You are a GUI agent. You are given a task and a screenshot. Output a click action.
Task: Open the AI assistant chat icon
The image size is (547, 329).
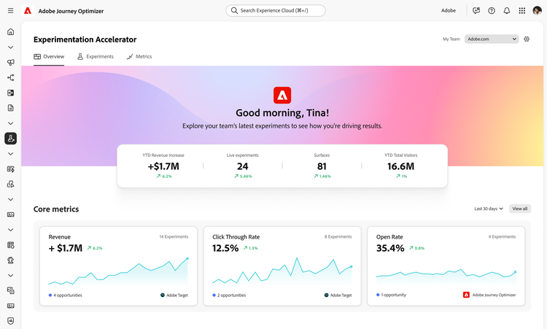[x=476, y=11]
